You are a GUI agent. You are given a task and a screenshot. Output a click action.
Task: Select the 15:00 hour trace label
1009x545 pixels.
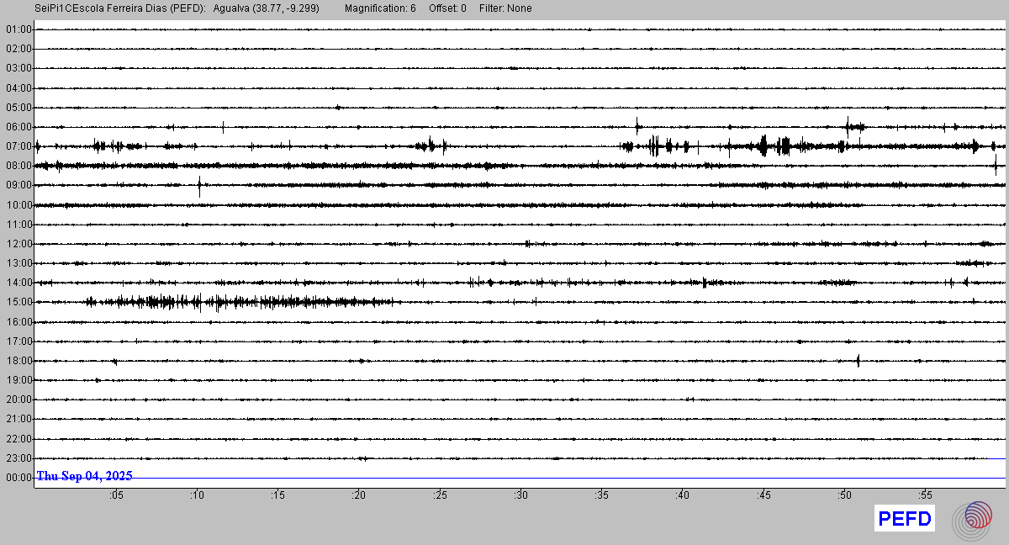tap(18, 302)
